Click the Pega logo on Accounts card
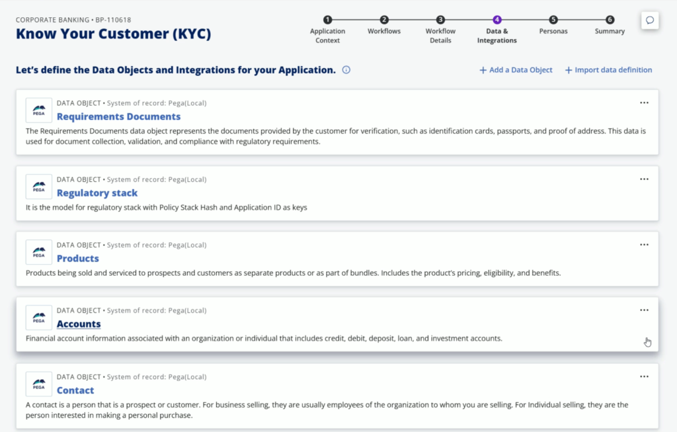677x432 pixels. pyautogui.click(x=39, y=318)
